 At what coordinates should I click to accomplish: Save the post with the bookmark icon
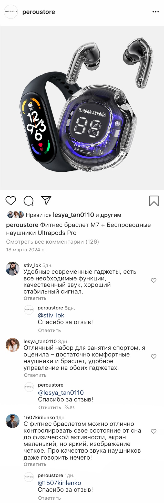point(154,201)
